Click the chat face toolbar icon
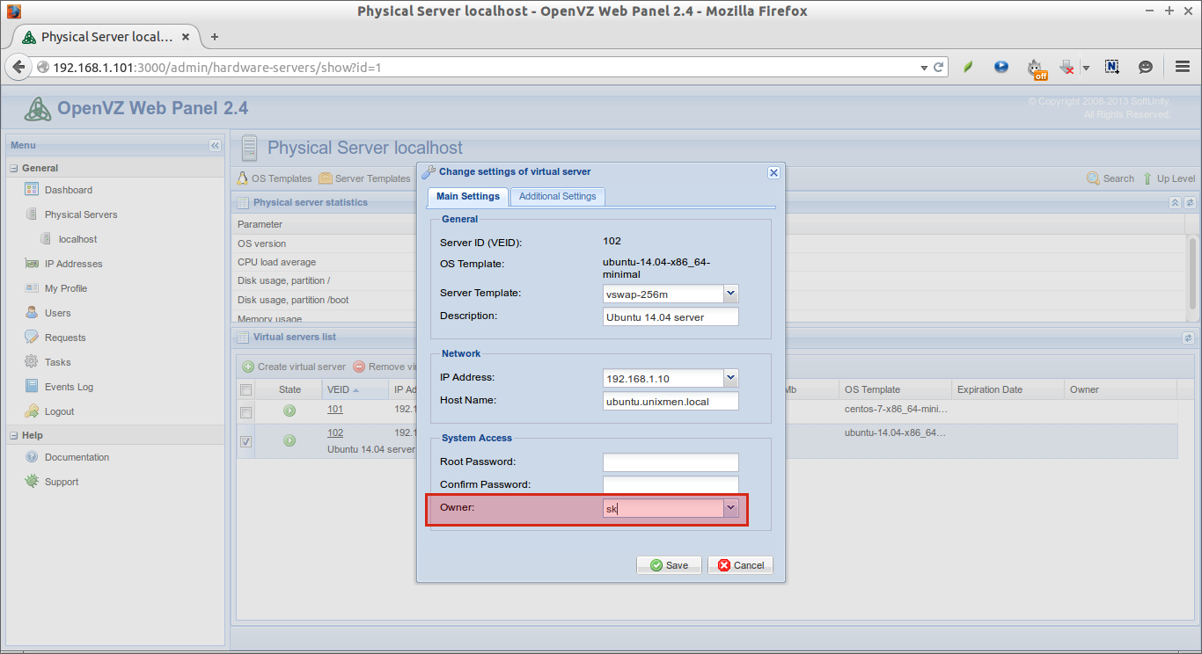 [1146, 67]
